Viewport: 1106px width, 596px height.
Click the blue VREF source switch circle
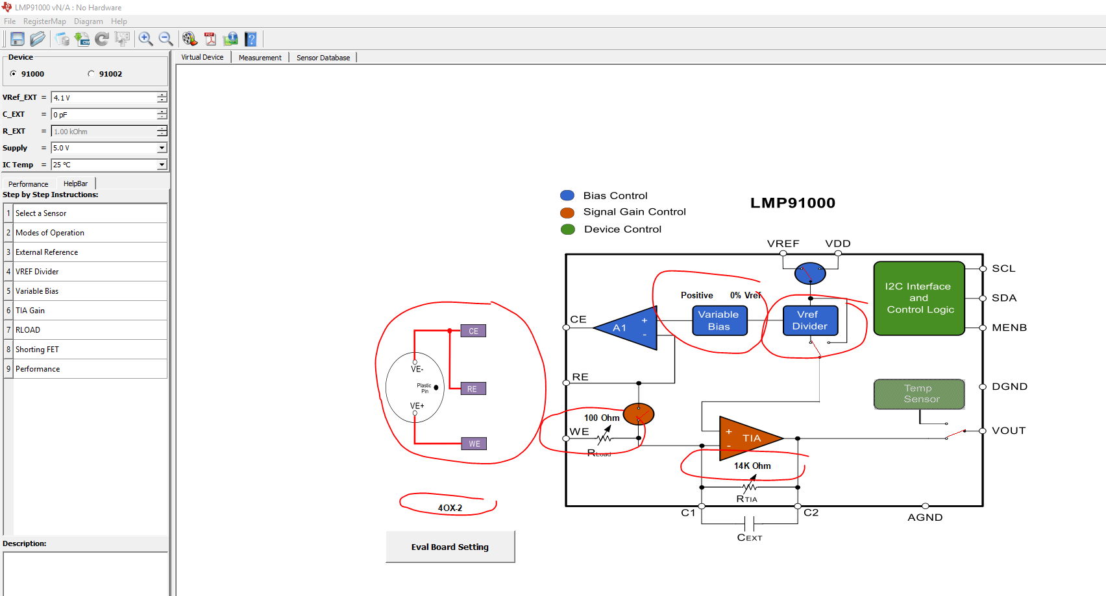coord(810,274)
